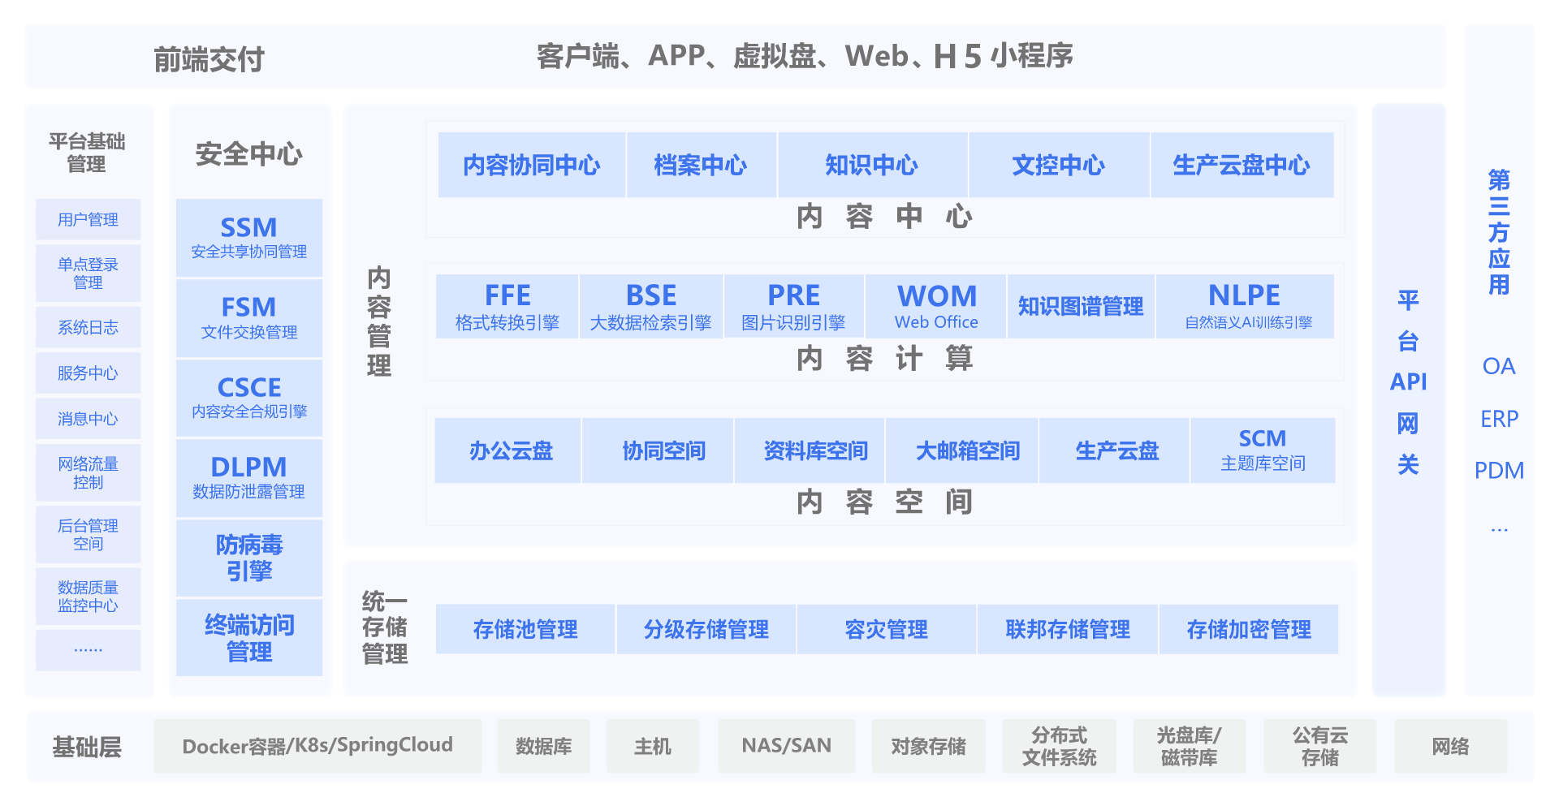Click the BSE 大数据检索引擎 block

651,305
